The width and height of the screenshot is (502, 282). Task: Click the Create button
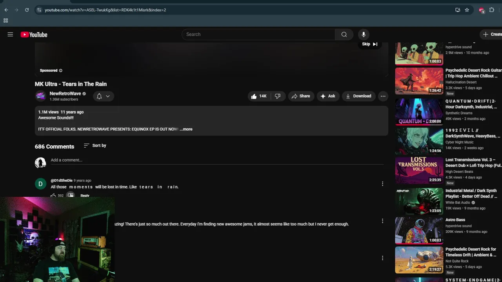coord(492,34)
